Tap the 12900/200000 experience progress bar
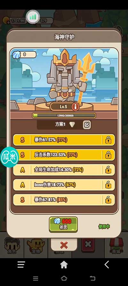 pyautogui.click(x=64, y=115)
